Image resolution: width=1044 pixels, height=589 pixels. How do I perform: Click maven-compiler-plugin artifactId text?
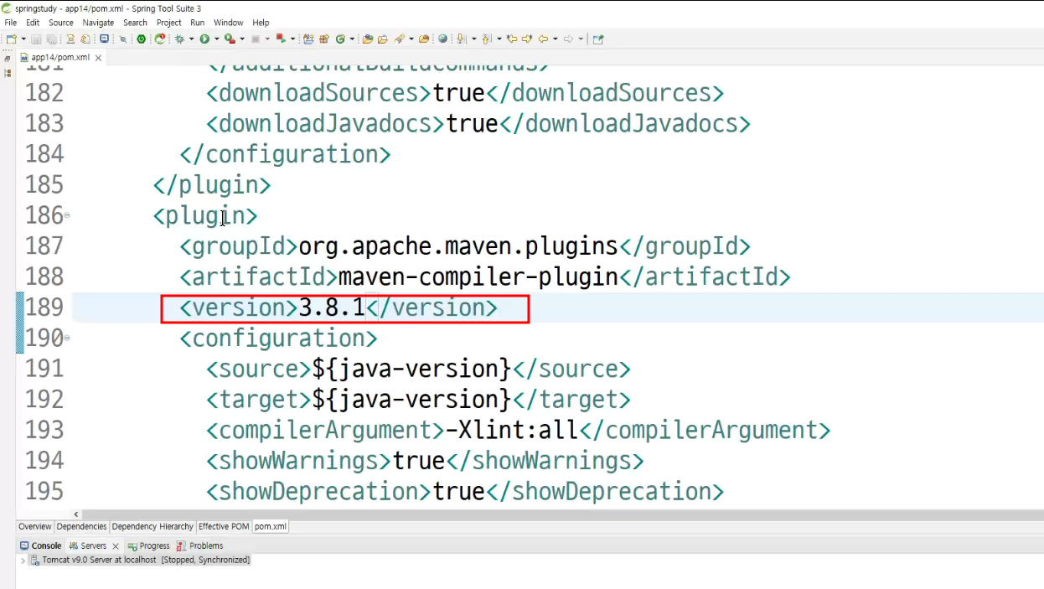[x=478, y=276]
